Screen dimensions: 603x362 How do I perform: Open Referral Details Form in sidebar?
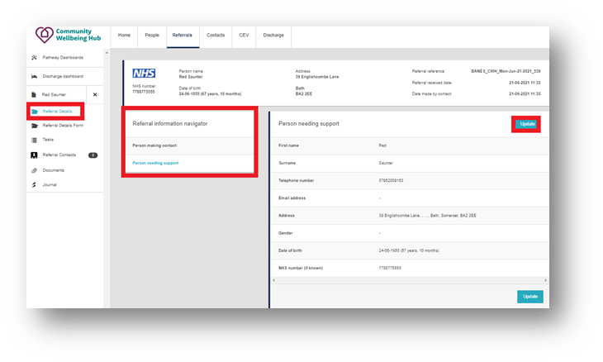click(x=63, y=126)
